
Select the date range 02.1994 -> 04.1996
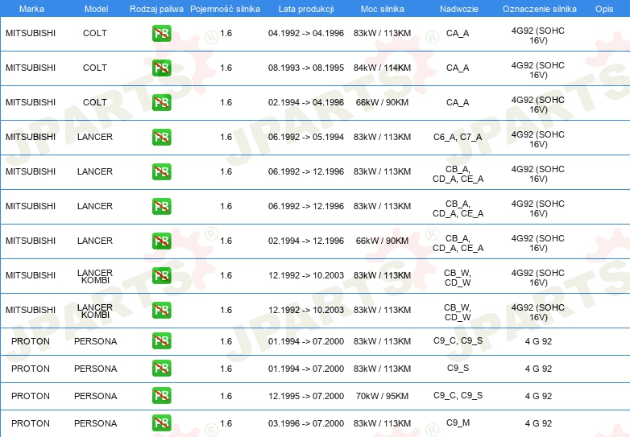tap(306, 102)
